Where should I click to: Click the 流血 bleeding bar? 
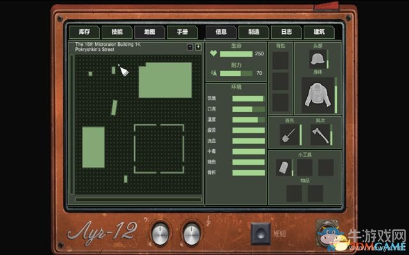click(x=249, y=141)
